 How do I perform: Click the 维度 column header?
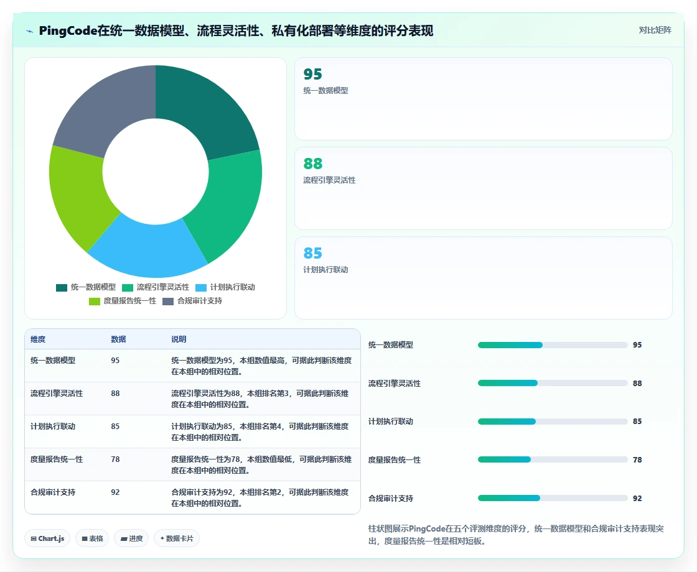pyautogui.click(x=38, y=339)
